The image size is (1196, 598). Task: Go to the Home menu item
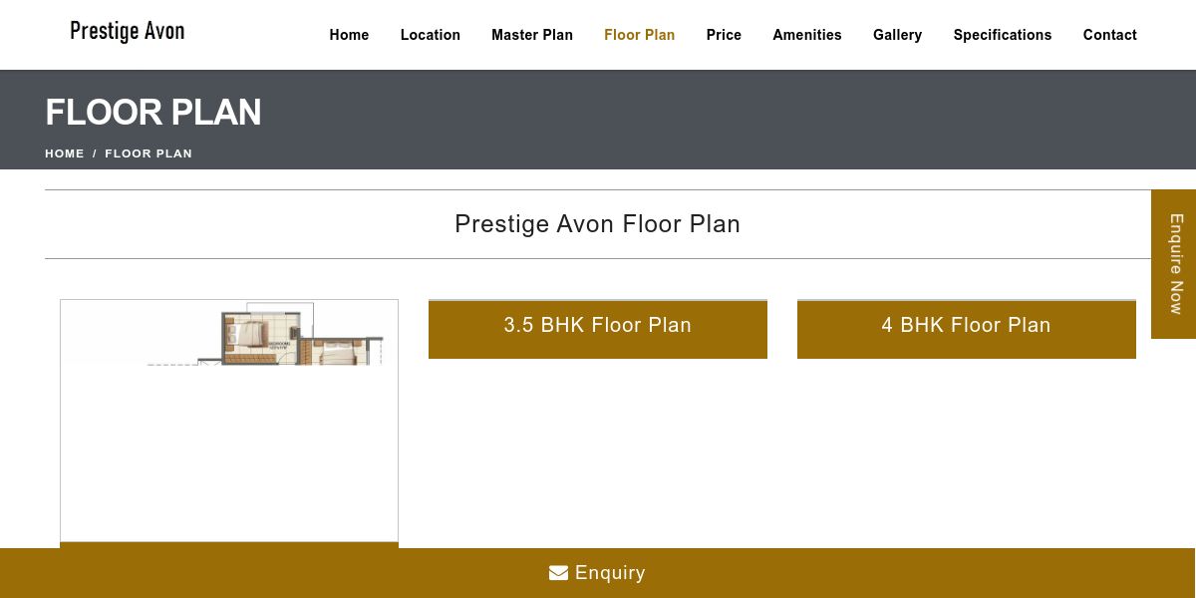coord(349,35)
